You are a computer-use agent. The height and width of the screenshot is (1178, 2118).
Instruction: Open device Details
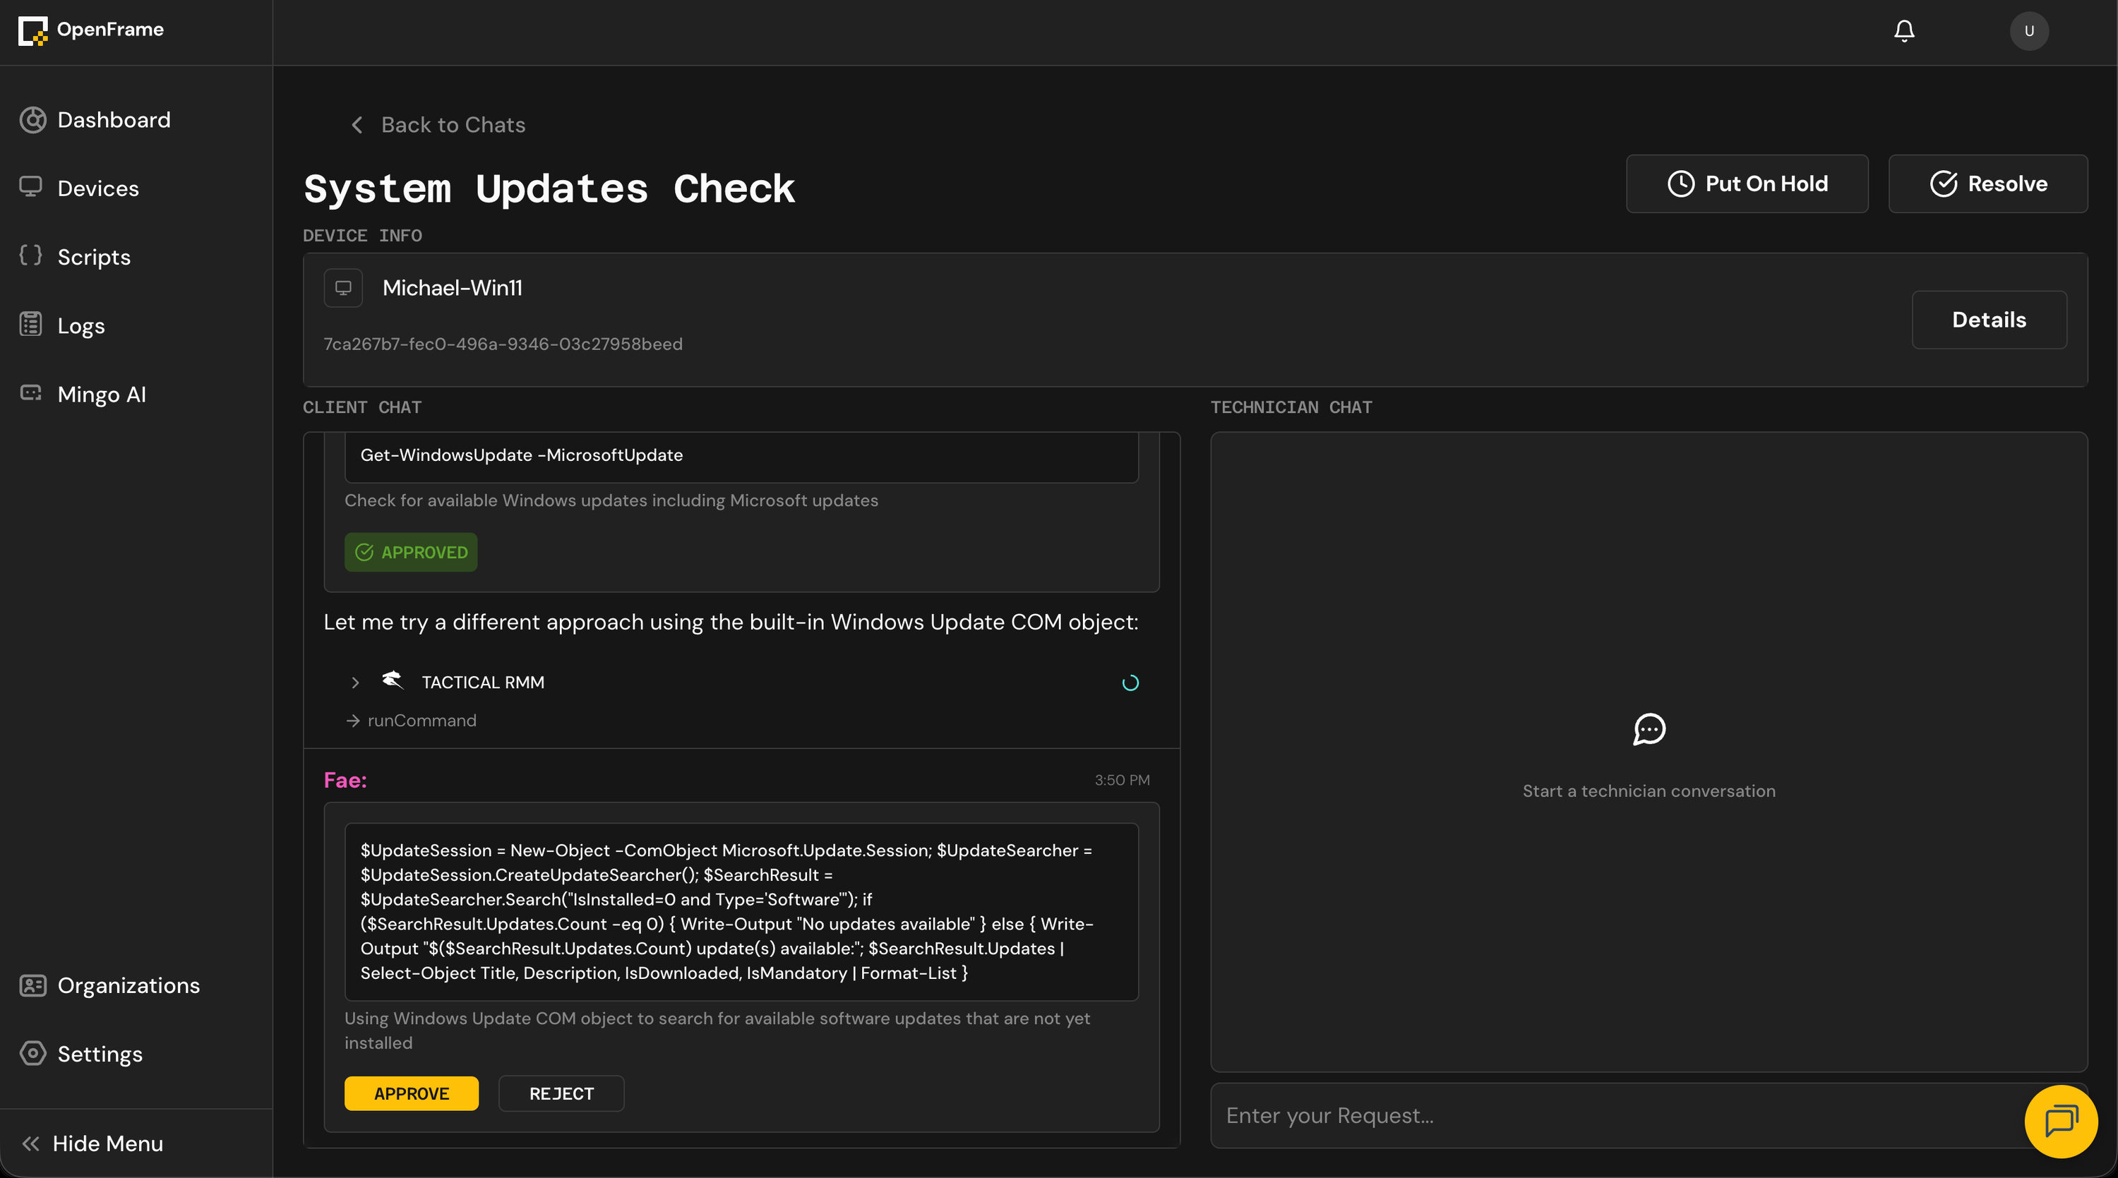tap(1988, 320)
